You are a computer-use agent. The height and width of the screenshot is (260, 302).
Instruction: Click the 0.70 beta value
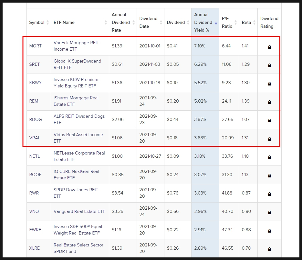(246, 248)
